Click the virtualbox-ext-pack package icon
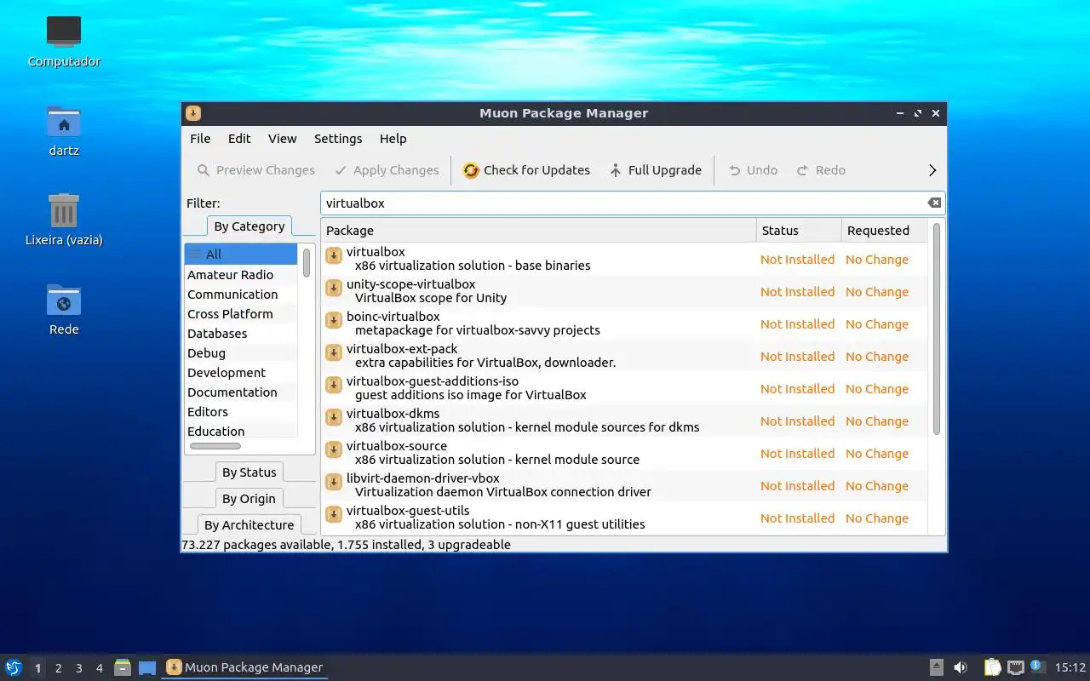Screen dimensions: 1090x681 click(334, 352)
